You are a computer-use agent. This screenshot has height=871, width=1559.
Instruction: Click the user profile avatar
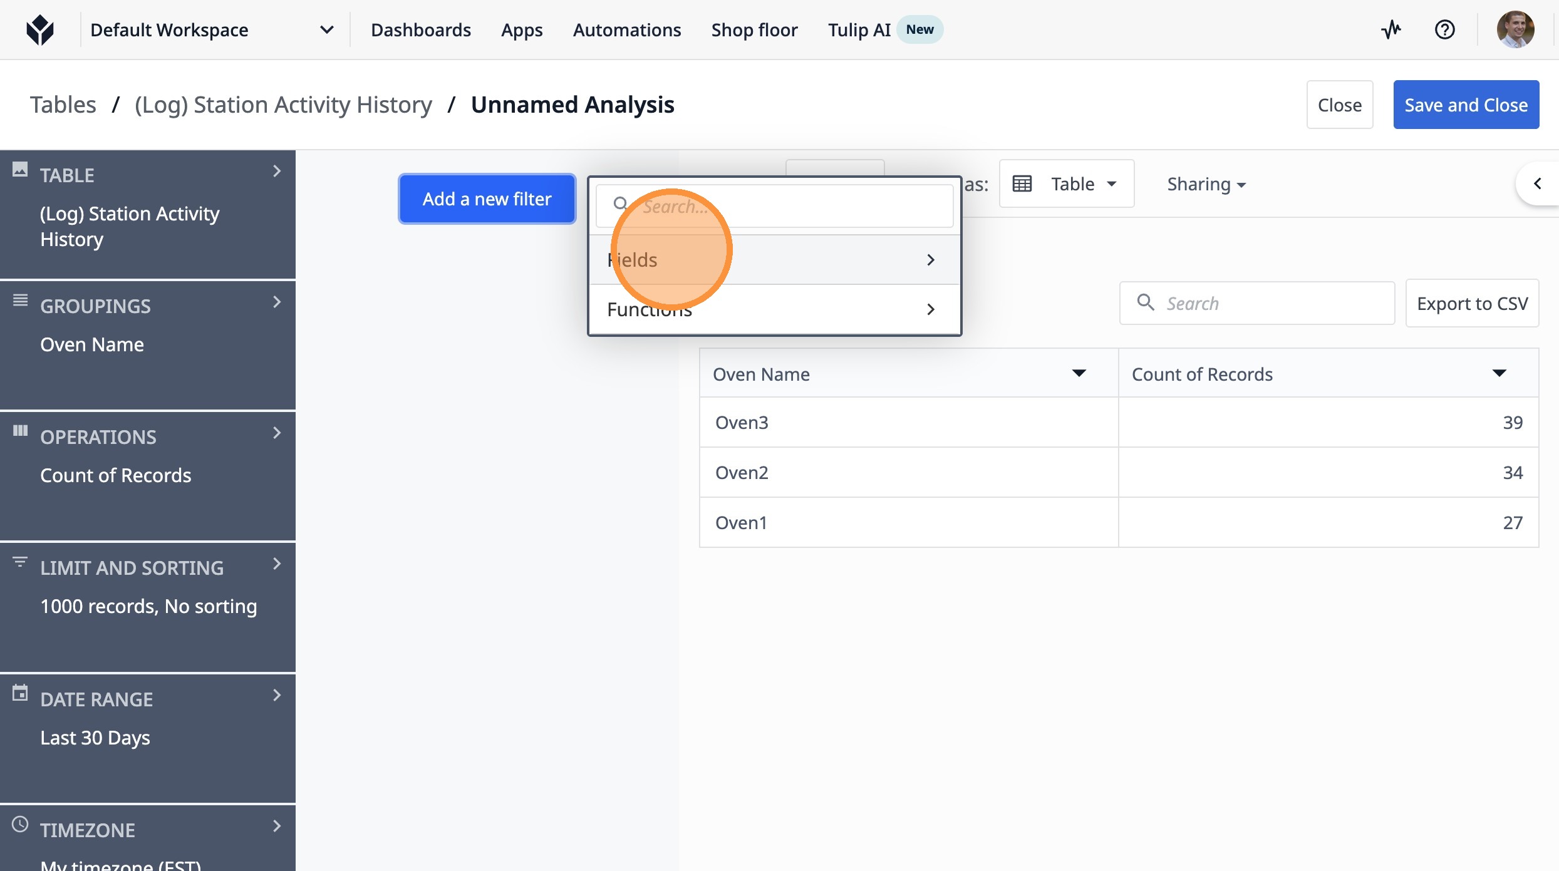tap(1515, 29)
